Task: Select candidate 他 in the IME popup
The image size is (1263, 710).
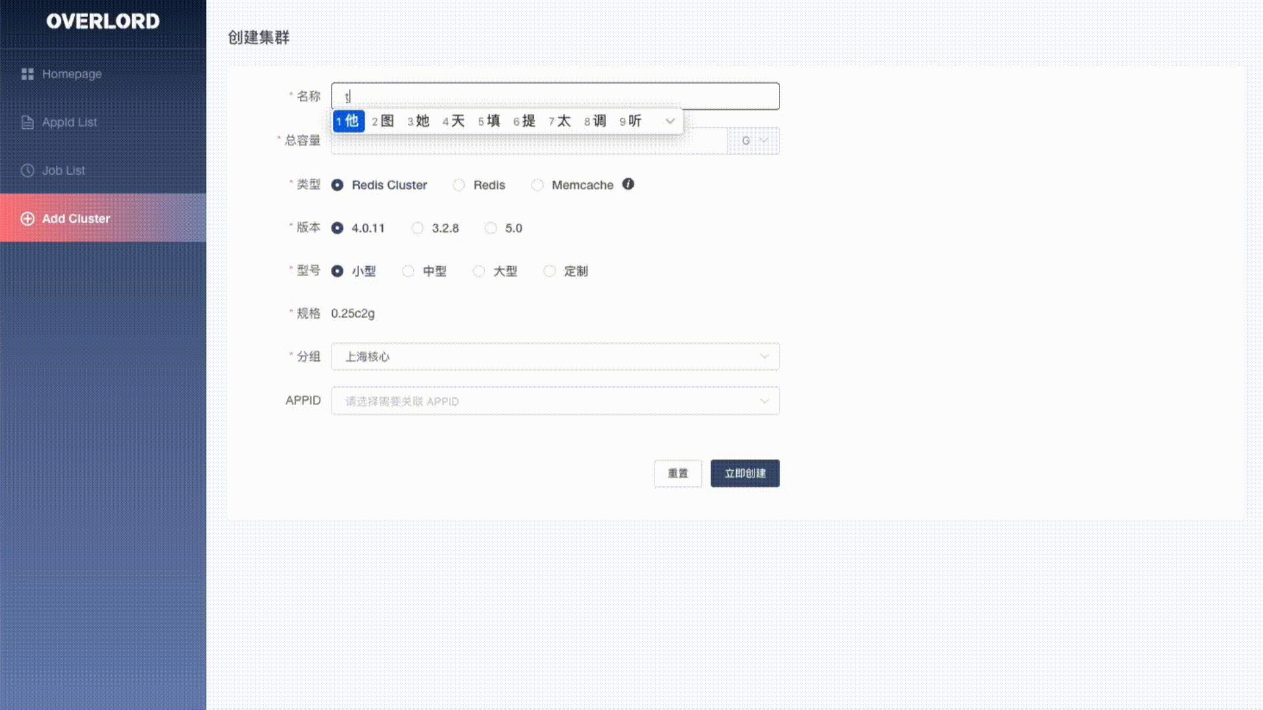Action: click(349, 121)
